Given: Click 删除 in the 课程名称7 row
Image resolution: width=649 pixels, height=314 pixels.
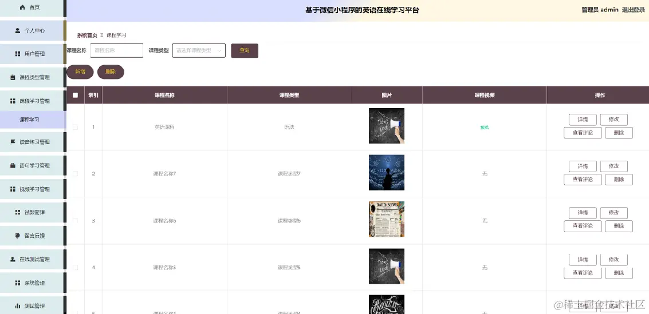Looking at the screenshot, I should pyautogui.click(x=619, y=180).
